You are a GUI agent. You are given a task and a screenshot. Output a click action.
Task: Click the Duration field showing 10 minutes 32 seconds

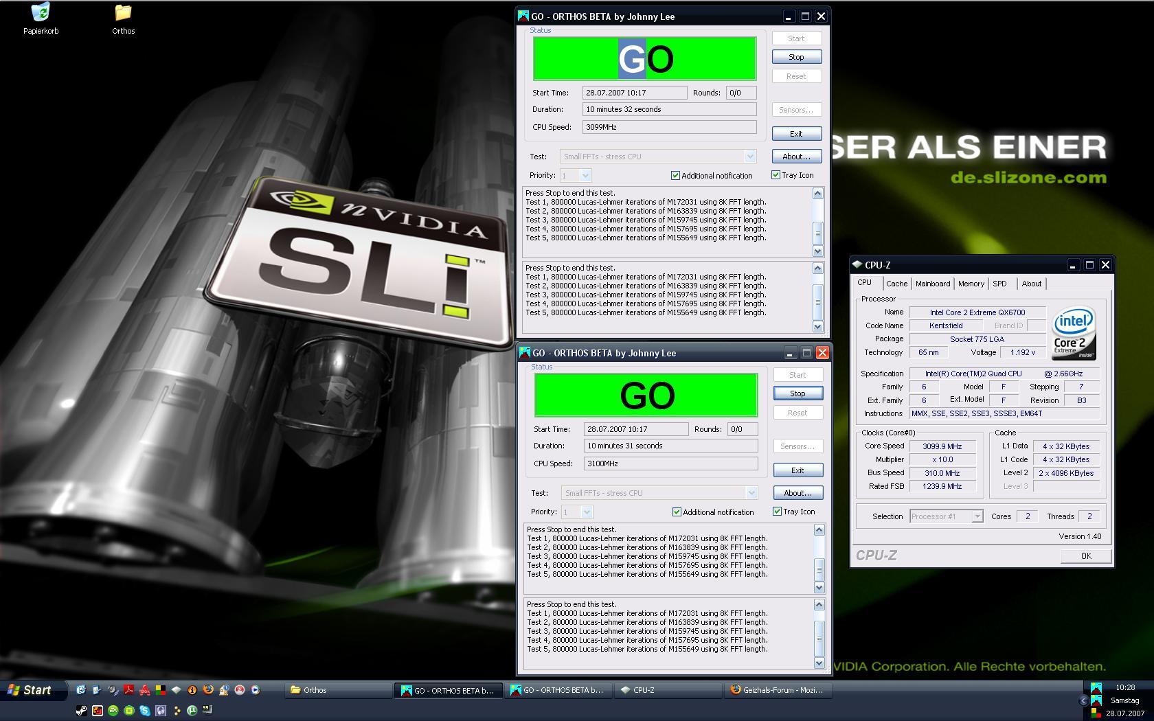669,109
